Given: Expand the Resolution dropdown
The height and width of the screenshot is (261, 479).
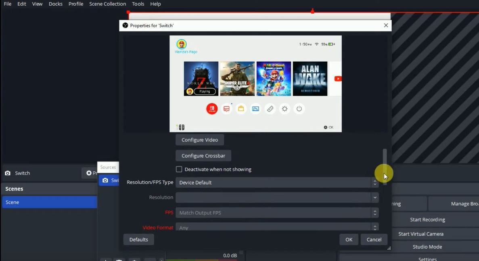Looking at the screenshot, I should (x=277, y=197).
